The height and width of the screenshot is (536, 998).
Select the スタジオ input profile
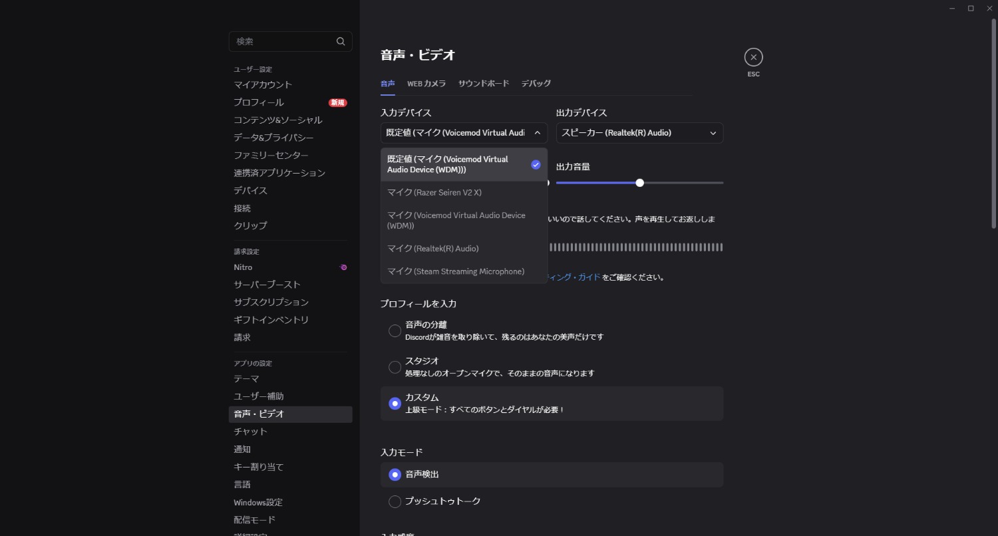click(x=395, y=367)
